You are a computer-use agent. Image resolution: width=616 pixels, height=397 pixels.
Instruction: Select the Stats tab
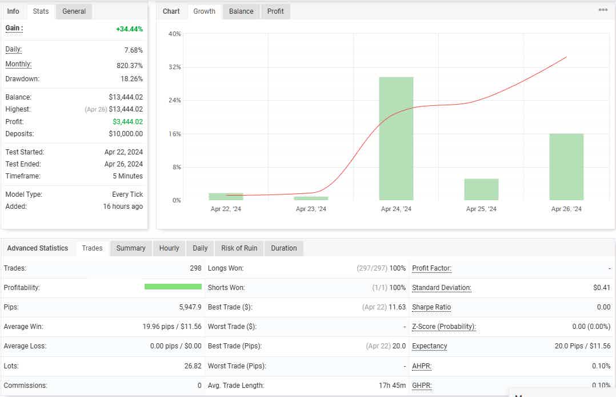coord(41,11)
